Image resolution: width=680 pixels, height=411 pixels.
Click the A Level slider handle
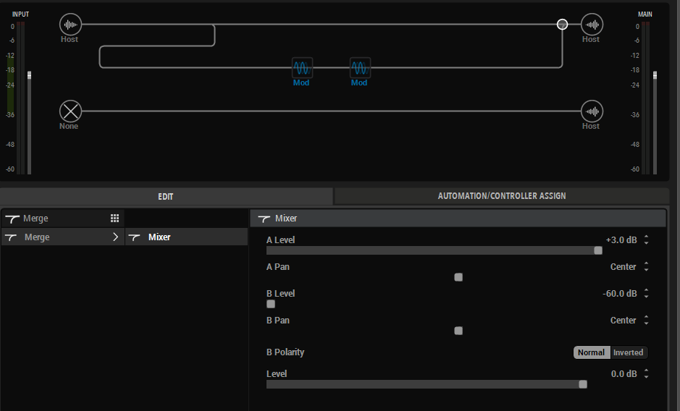point(598,250)
